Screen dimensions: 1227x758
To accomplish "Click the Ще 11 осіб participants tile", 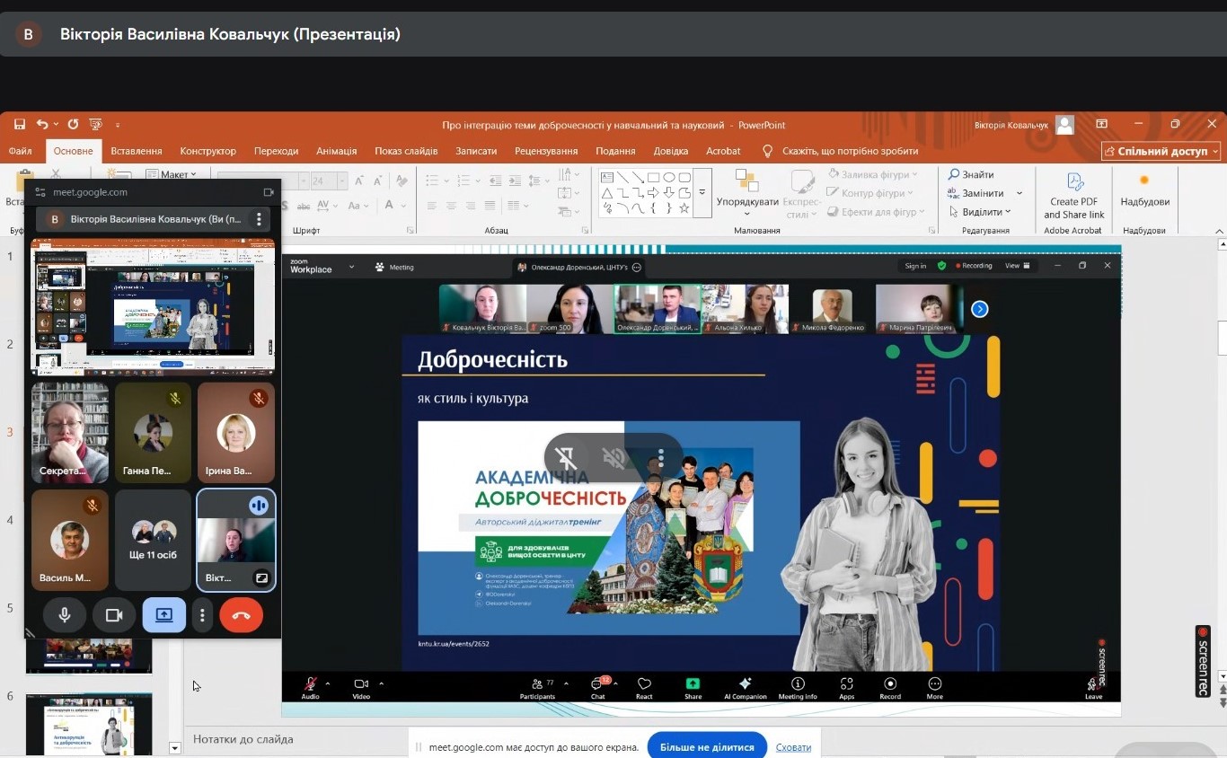I will [x=153, y=539].
